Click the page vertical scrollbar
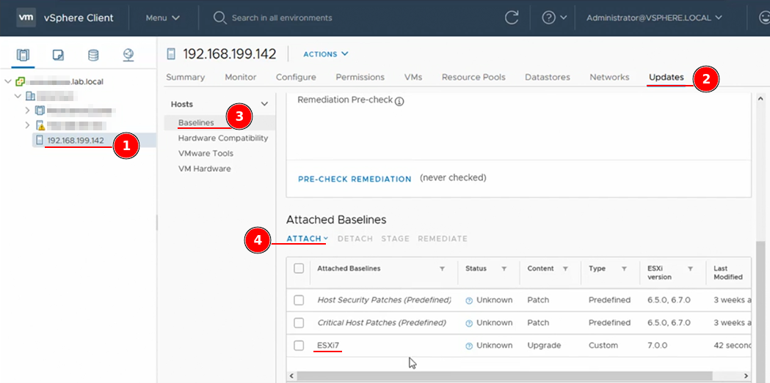 [760, 313]
